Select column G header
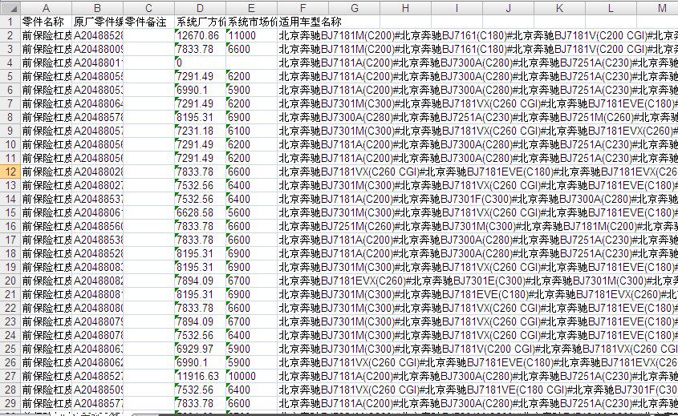Screen dimensions: 678x416 click(355, 8)
